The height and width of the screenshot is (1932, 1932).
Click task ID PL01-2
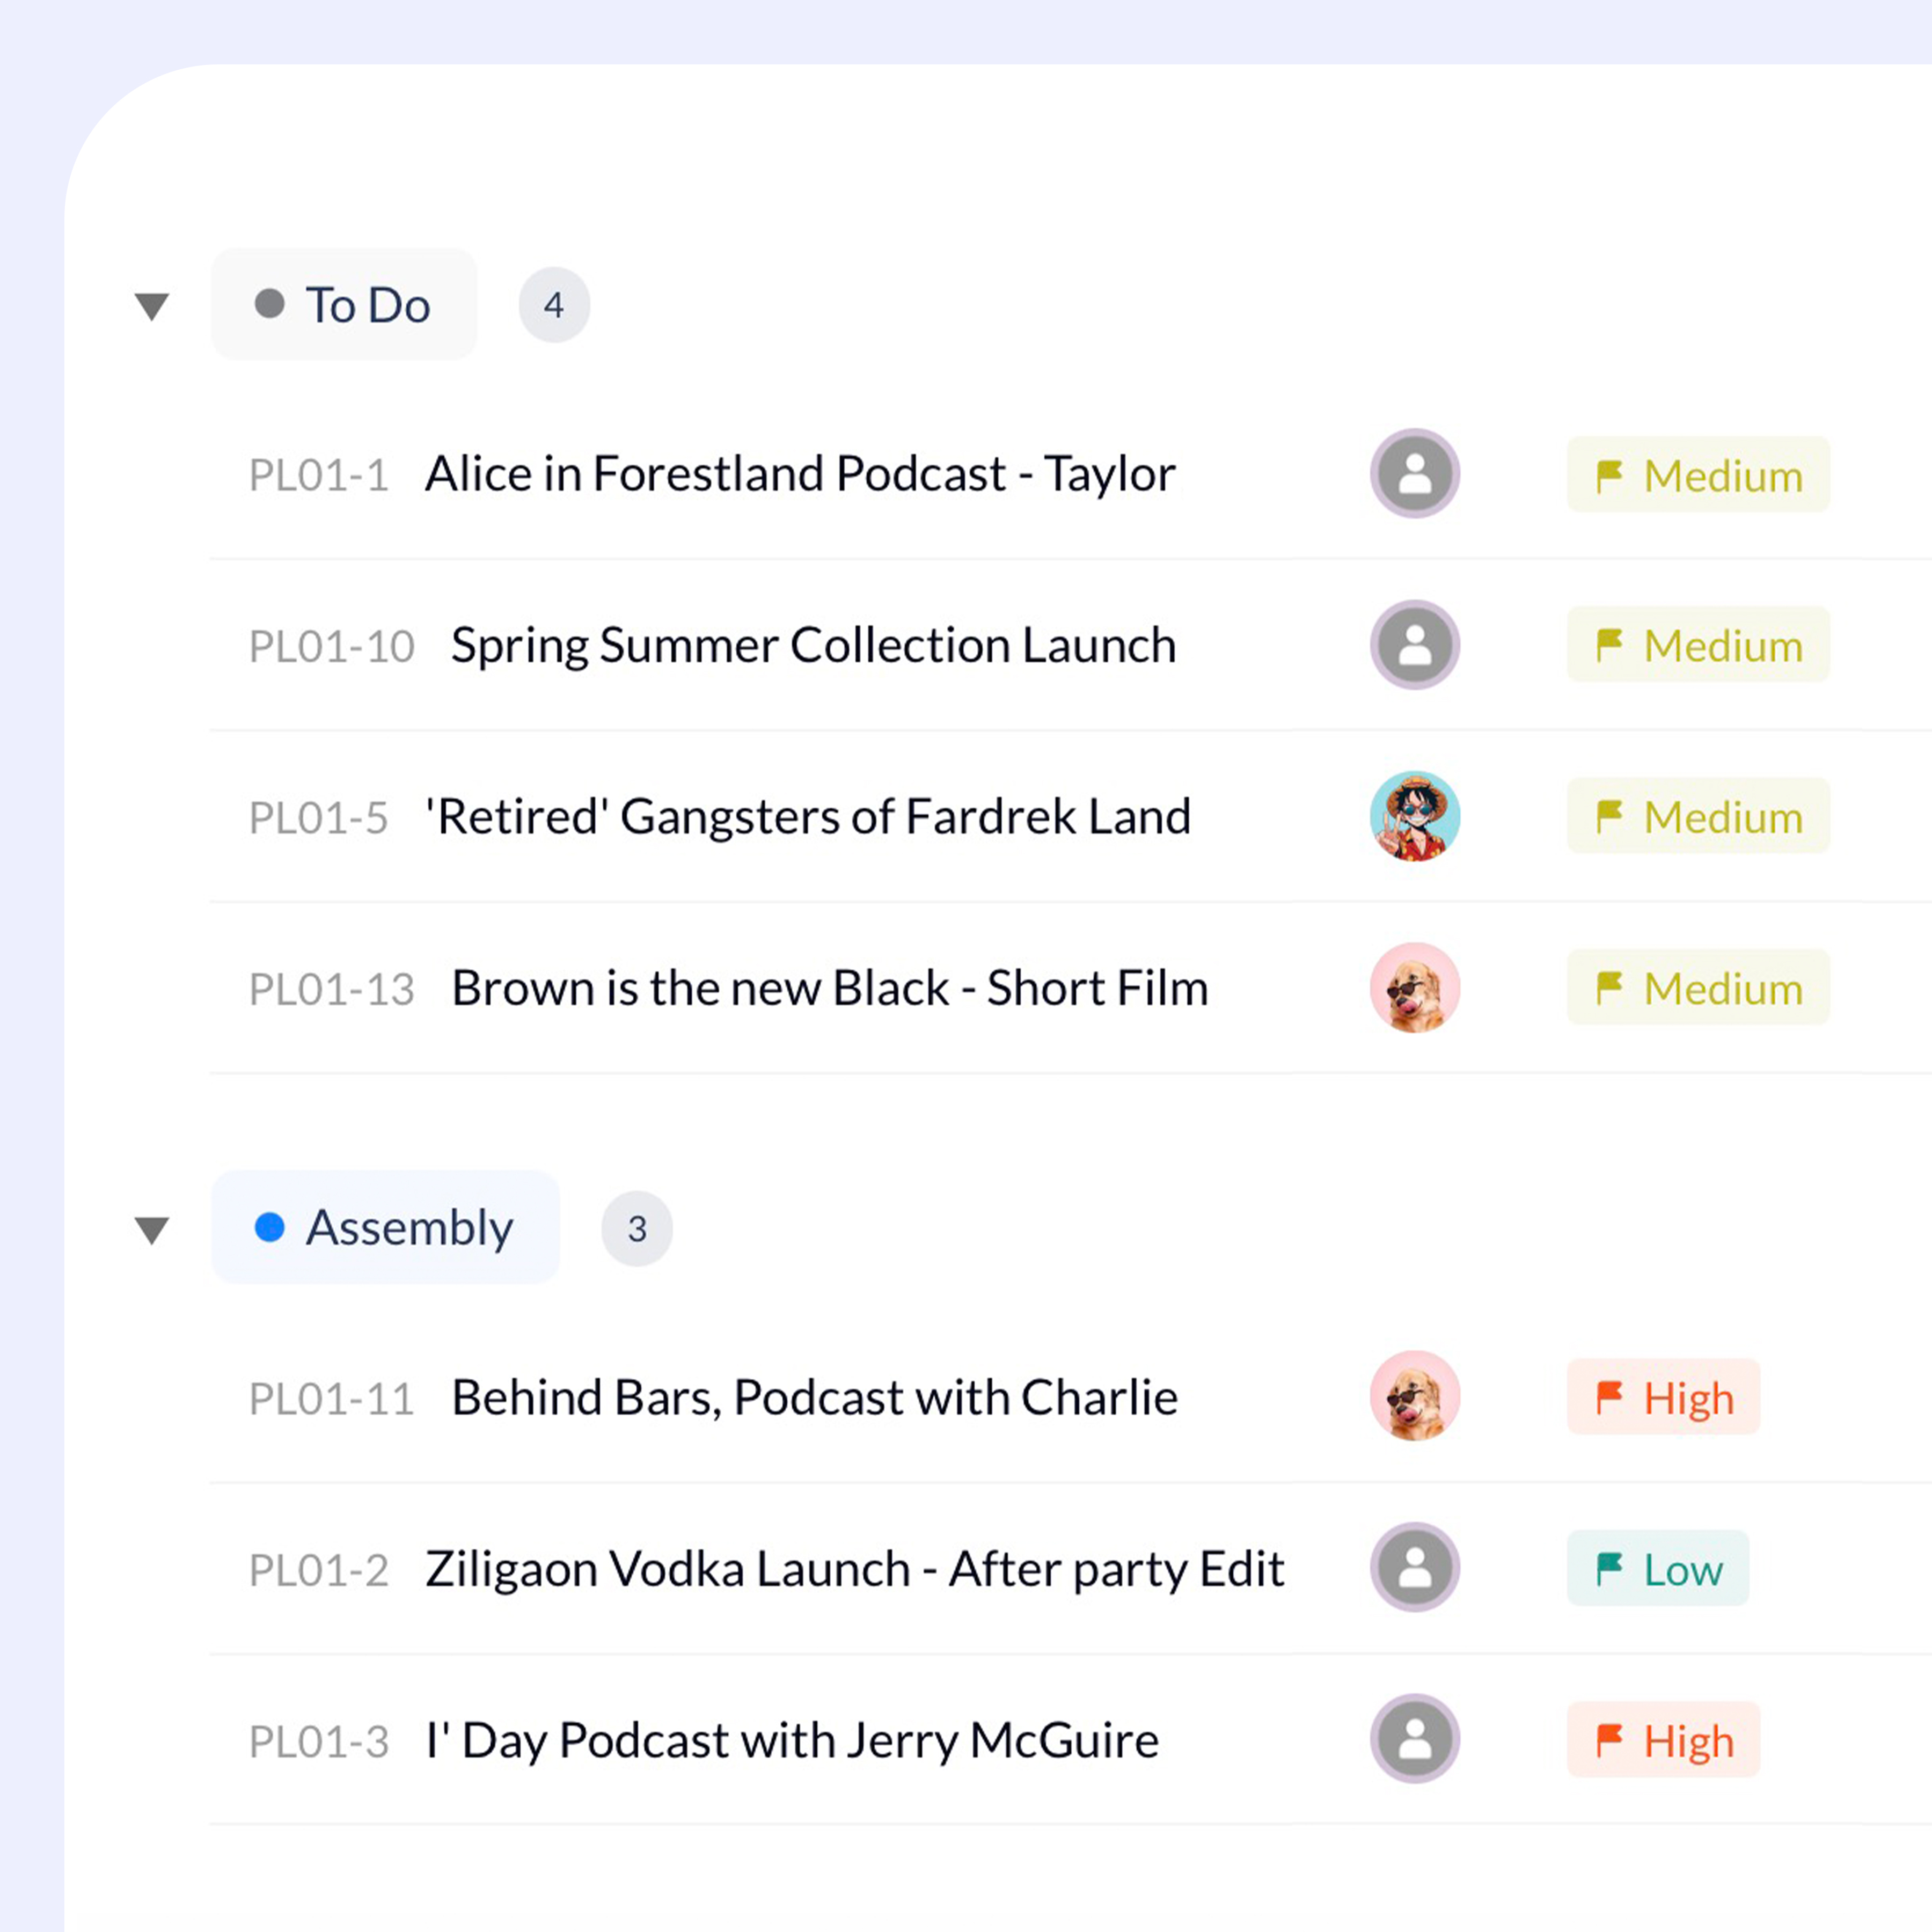318,1570
